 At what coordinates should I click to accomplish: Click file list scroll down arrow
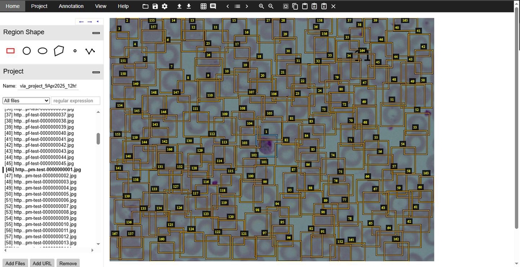pyautogui.click(x=98, y=244)
